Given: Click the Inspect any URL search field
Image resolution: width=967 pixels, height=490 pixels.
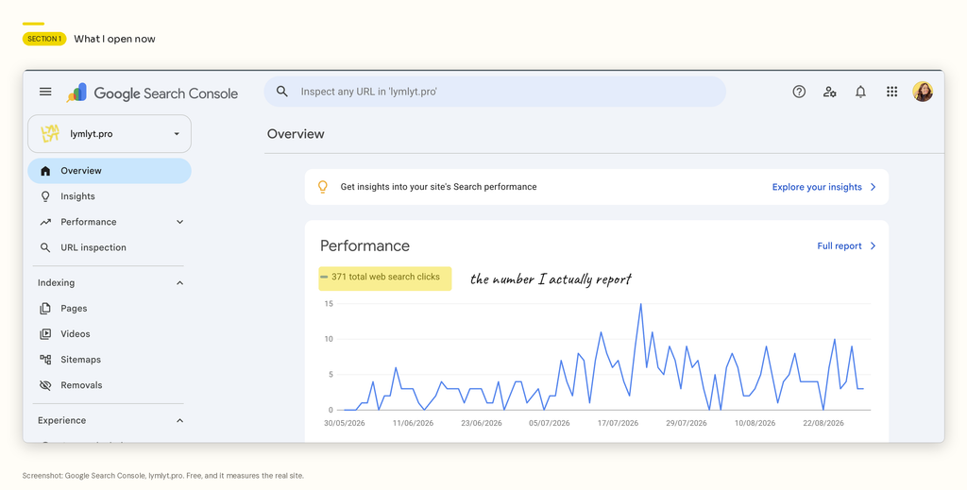Looking at the screenshot, I should click(495, 92).
